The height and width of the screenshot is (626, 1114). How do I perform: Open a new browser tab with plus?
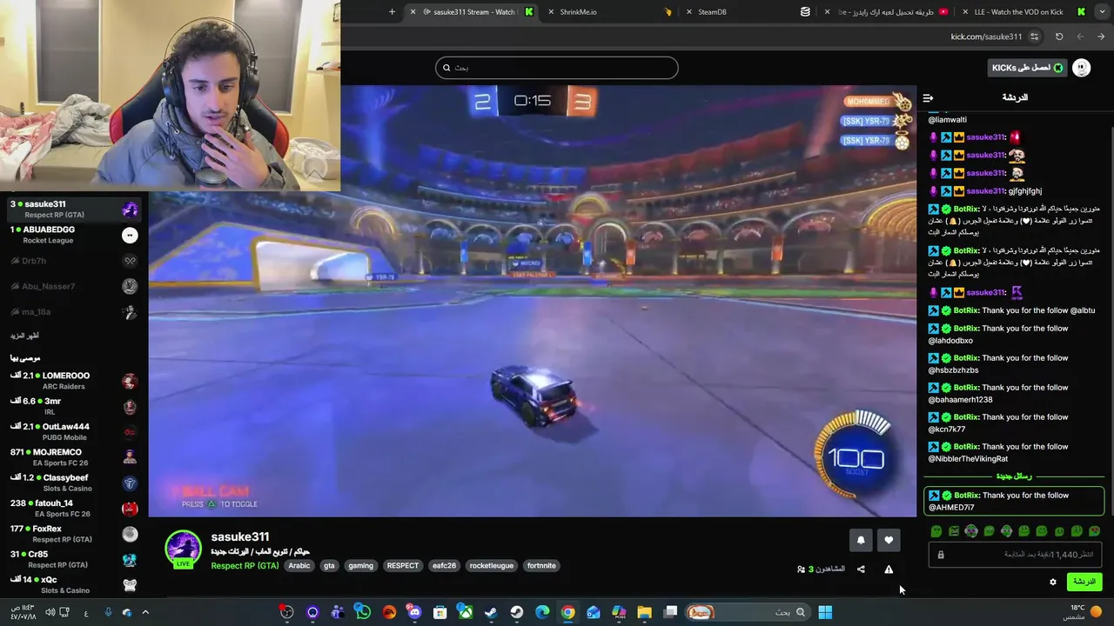392,12
